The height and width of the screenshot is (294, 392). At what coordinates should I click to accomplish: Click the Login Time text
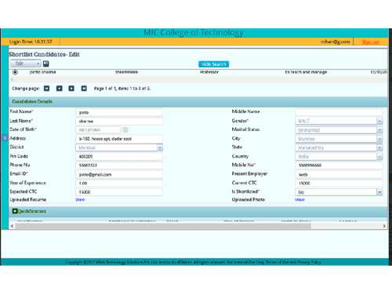(x=31, y=42)
